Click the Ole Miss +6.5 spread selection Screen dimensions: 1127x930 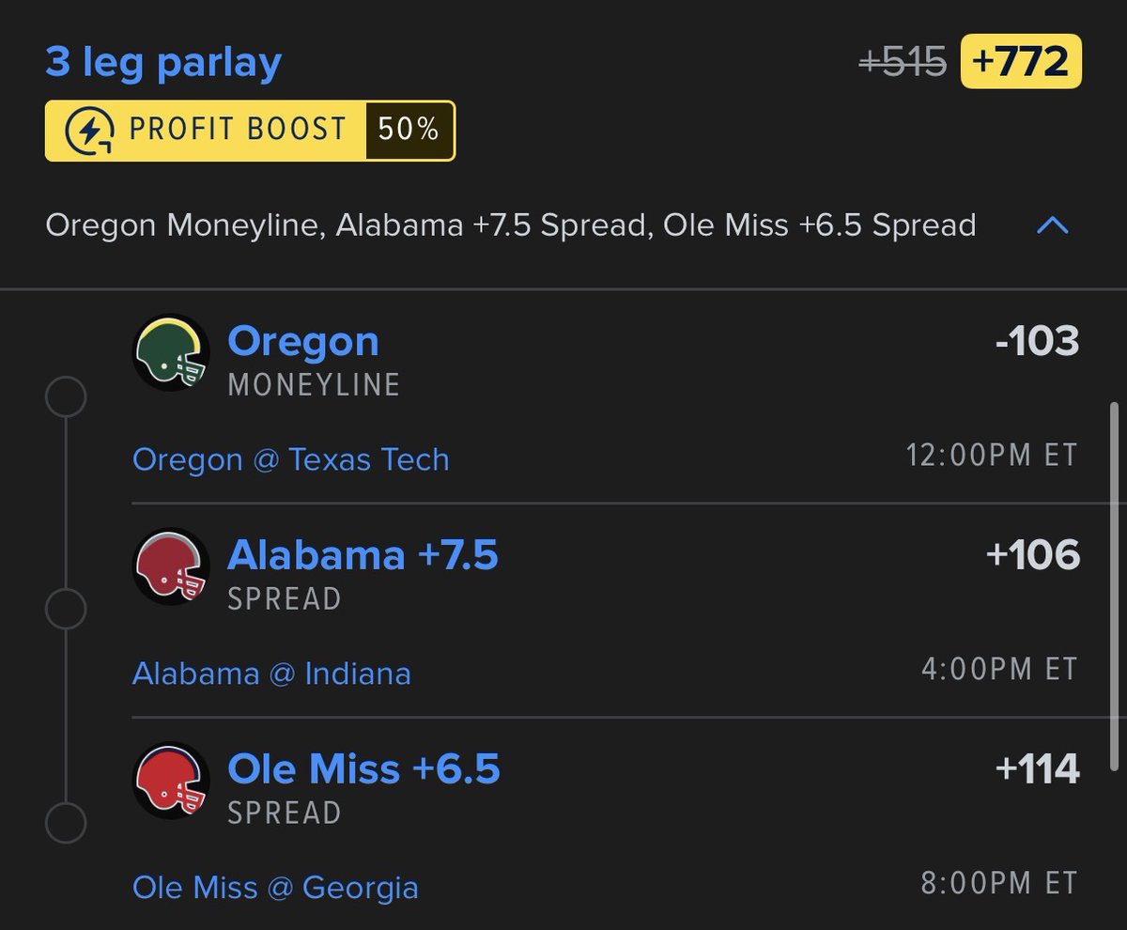tap(363, 770)
